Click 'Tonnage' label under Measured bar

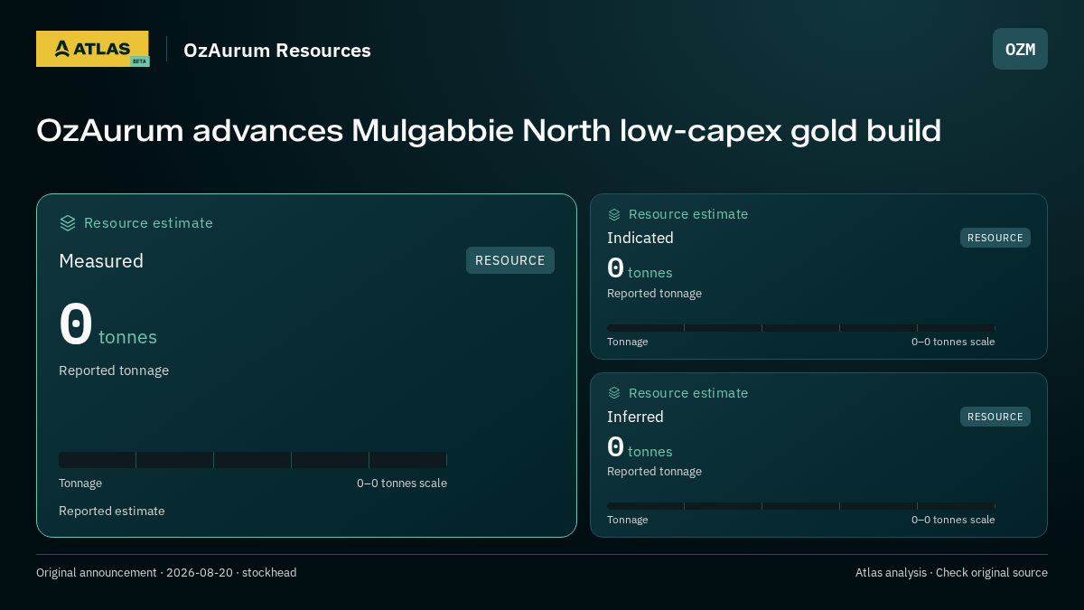pos(80,483)
